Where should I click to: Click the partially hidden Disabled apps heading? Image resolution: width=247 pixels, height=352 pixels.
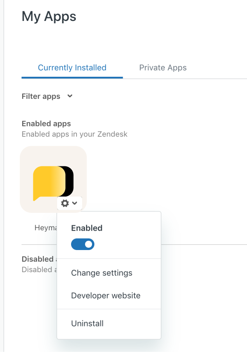pyautogui.click(x=37, y=259)
